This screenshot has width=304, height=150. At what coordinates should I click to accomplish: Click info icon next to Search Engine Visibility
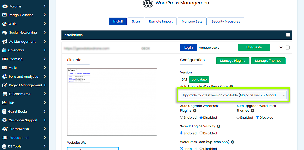pyautogui.click(x=218, y=126)
